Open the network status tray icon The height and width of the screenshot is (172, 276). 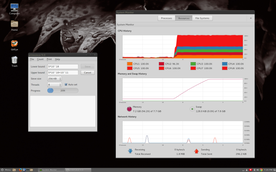tap(254, 170)
